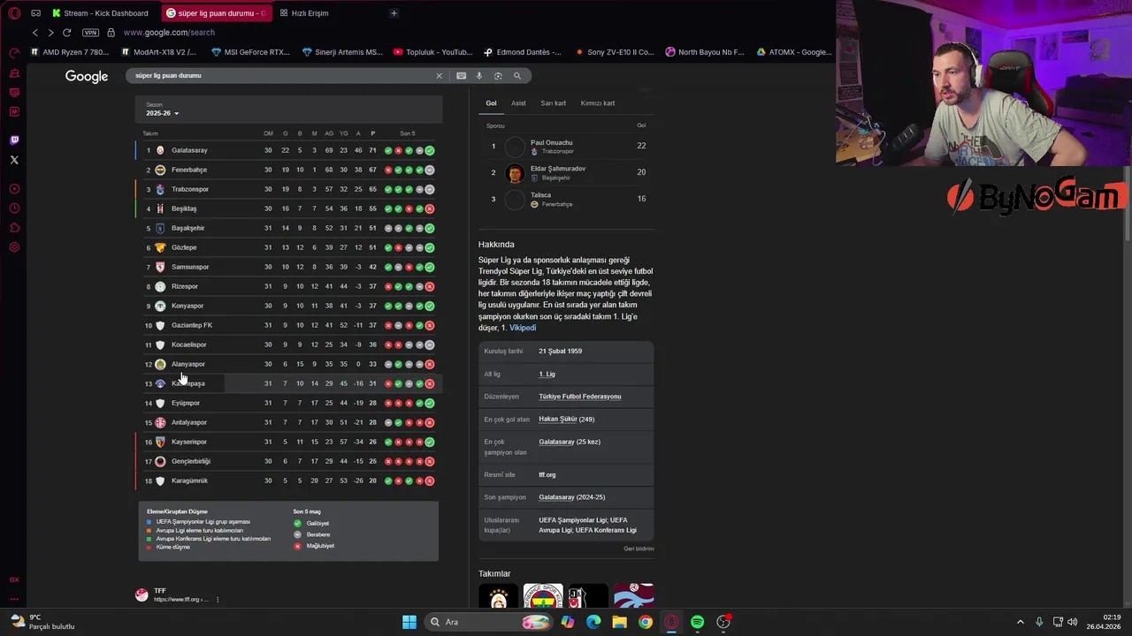Open the Vikipedi link
This screenshot has height=636, width=1132.
pyautogui.click(x=523, y=328)
